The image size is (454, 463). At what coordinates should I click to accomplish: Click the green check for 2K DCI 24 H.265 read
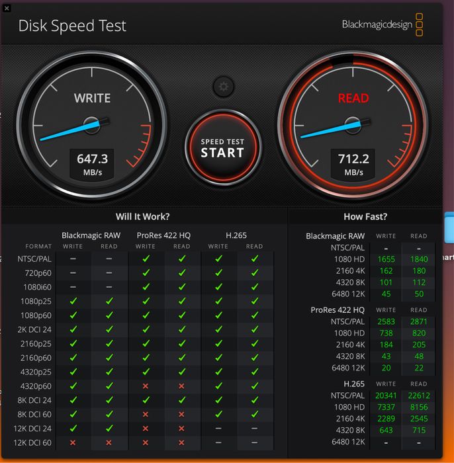[x=255, y=329]
